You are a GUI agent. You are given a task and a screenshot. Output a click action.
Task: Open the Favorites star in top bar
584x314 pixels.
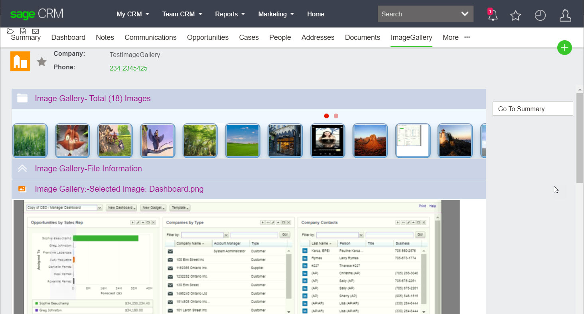tap(516, 16)
